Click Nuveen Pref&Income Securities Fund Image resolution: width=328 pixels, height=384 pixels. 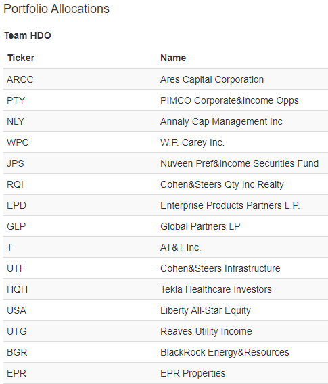tap(239, 163)
